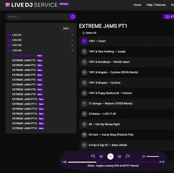The image size is (174, 173).
Task: Click the Live DJ Service logo icon
Action: pyautogui.click(x=8, y=5)
